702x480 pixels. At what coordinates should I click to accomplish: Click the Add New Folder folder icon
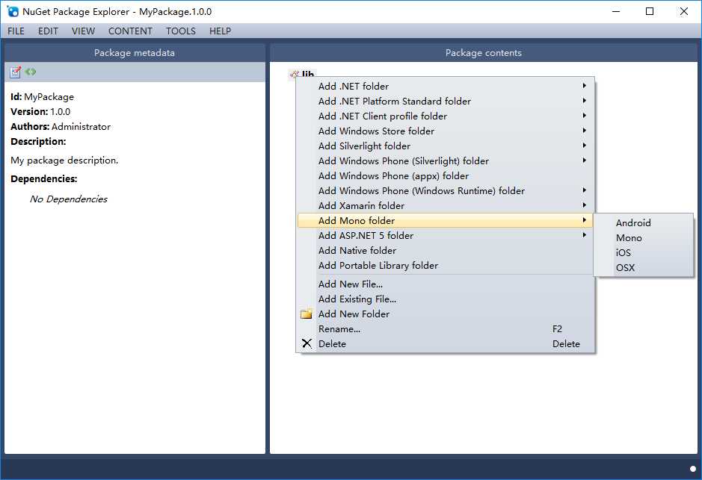click(x=307, y=314)
